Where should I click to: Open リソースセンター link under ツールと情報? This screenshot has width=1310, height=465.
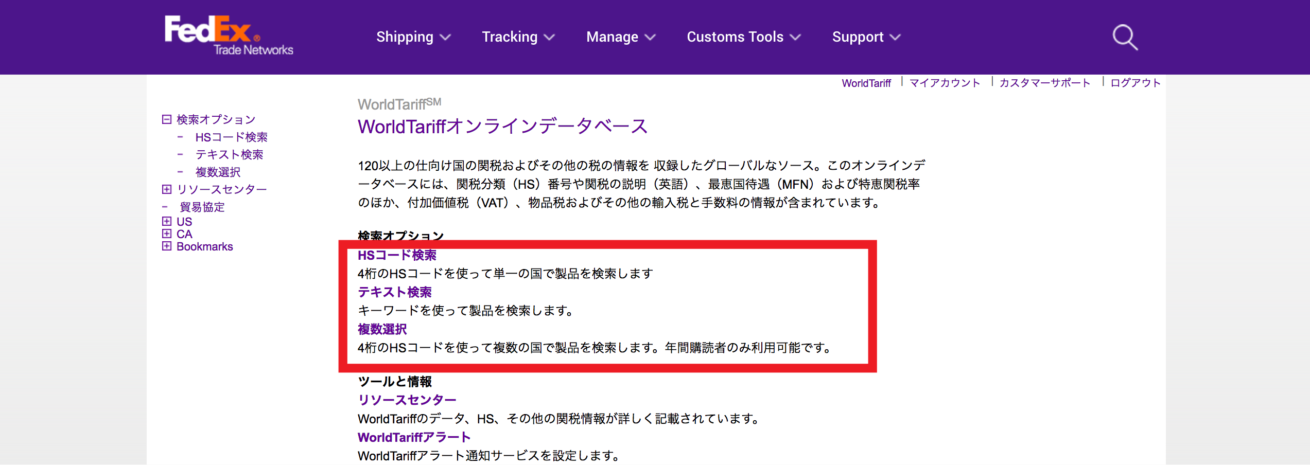[x=407, y=400]
